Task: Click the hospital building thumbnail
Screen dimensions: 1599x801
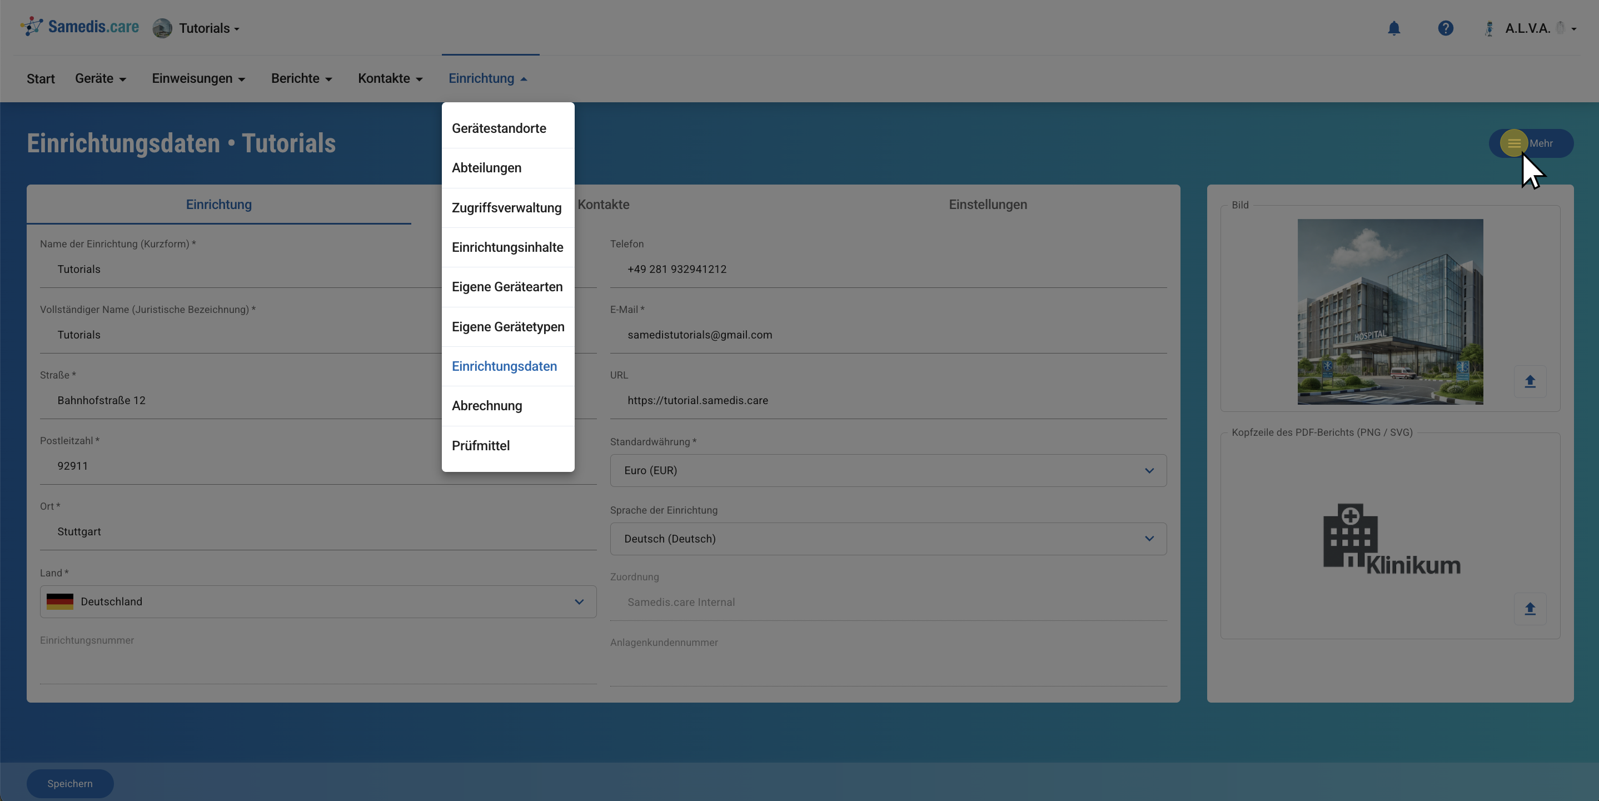Action: click(x=1389, y=312)
